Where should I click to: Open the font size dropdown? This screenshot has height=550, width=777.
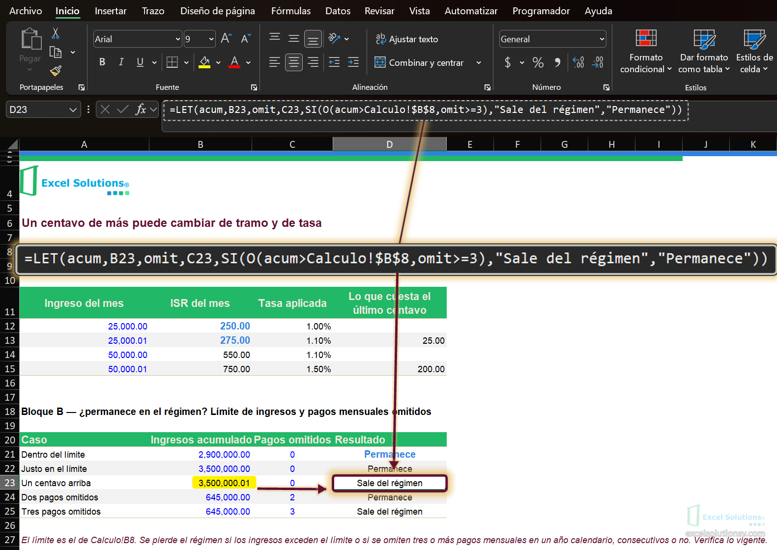211,39
